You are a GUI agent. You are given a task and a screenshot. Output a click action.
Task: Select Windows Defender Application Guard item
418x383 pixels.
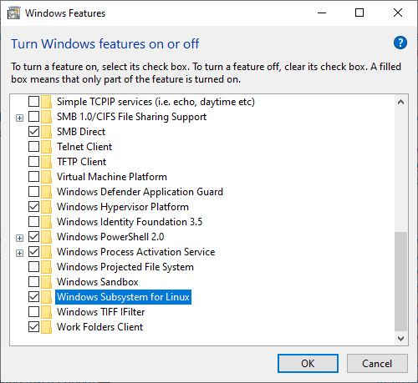(x=140, y=192)
